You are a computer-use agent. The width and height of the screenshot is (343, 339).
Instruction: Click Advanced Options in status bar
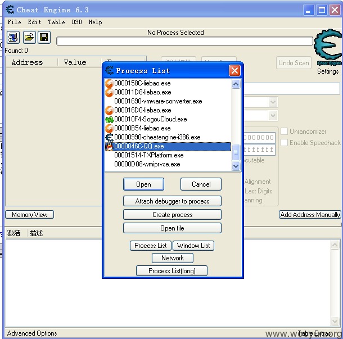pos(32,333)
